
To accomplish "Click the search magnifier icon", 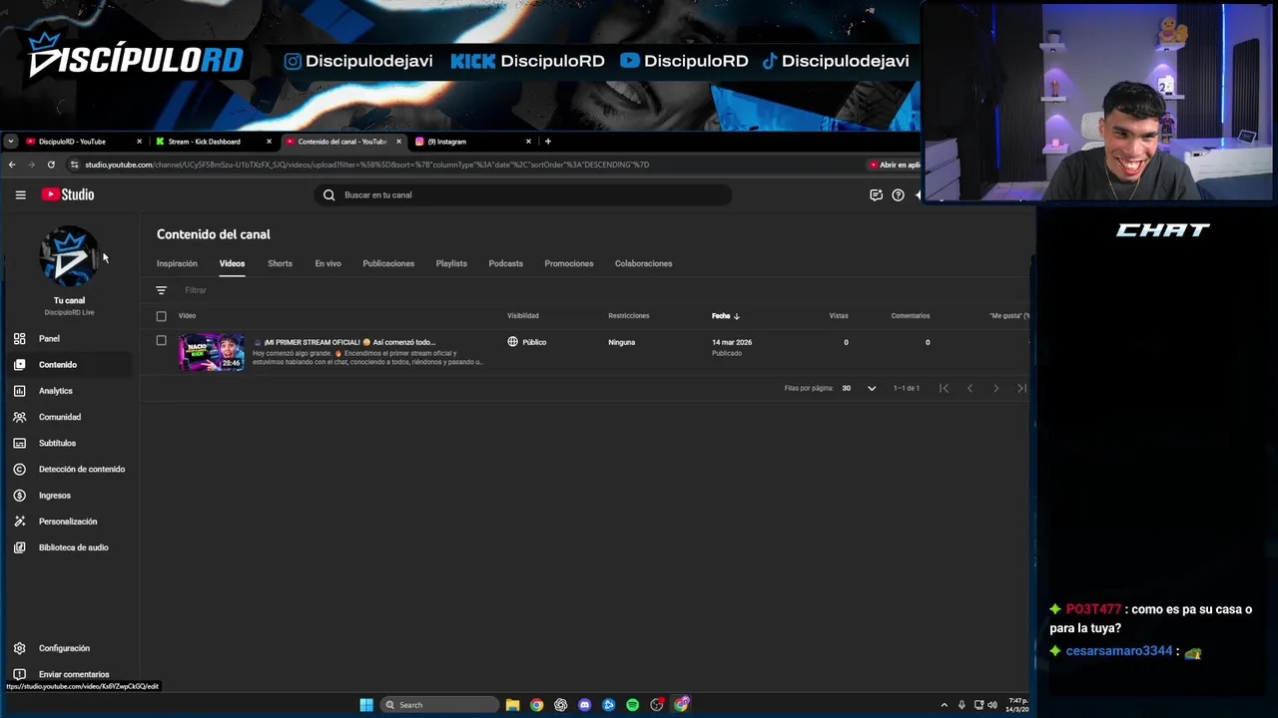I will [328, 194].
